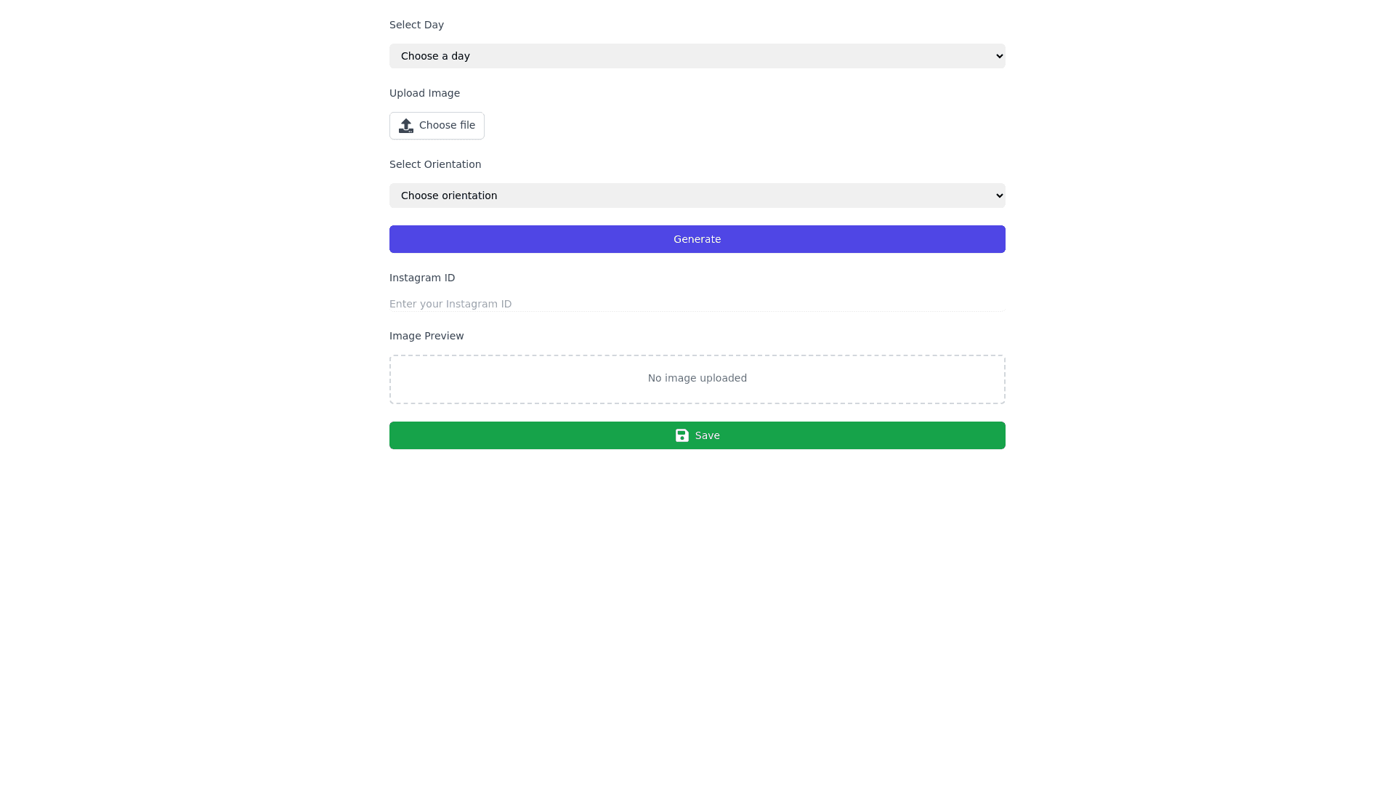Screen dimensions: 1395x785
Task: Click the Enter your Instagram ID placeholder
Action: 450,304
